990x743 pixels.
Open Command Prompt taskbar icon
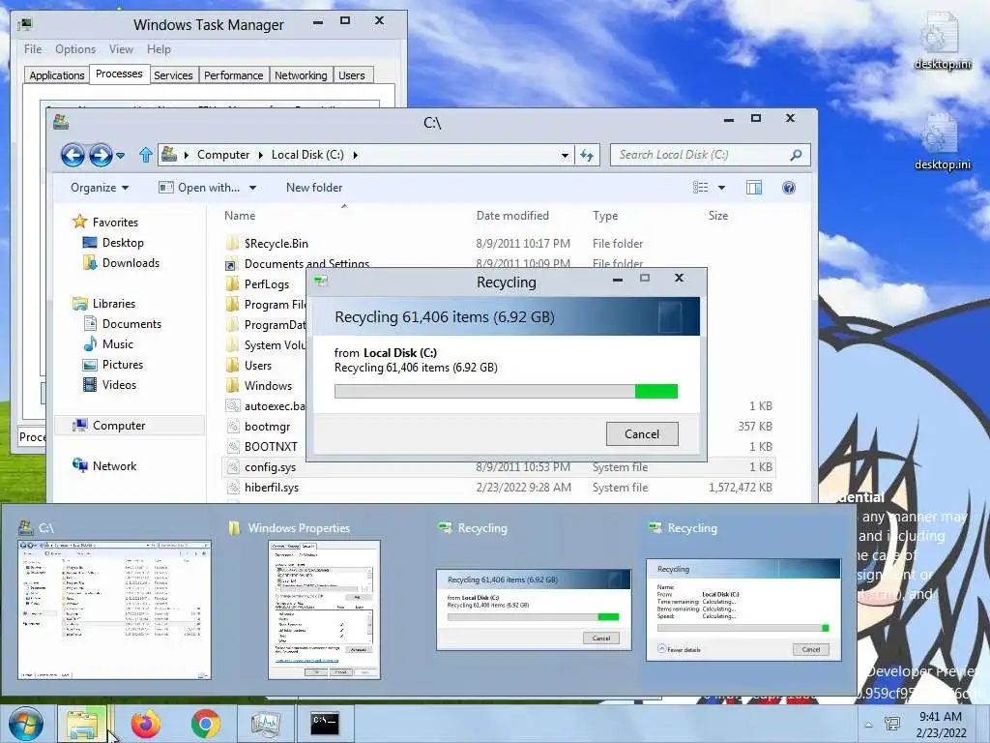pyautogui.click(x=325, y=724)
